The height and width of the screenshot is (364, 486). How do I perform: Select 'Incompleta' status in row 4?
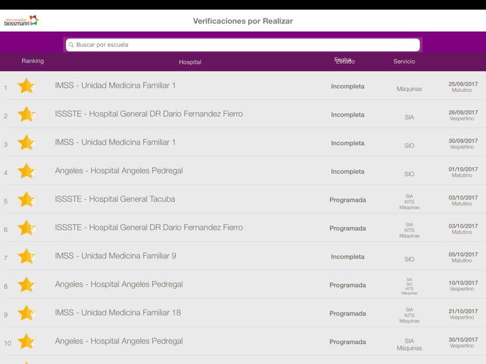point(348,172)
